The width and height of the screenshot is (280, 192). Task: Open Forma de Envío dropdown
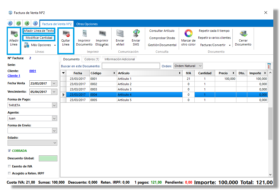point(55,131)
